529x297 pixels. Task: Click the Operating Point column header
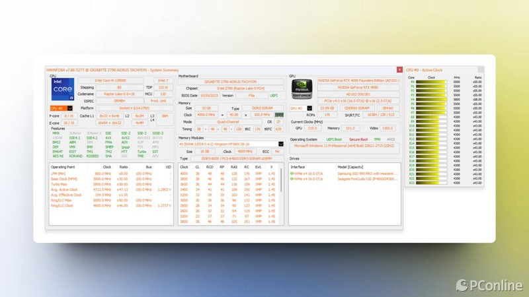[63, 167]
